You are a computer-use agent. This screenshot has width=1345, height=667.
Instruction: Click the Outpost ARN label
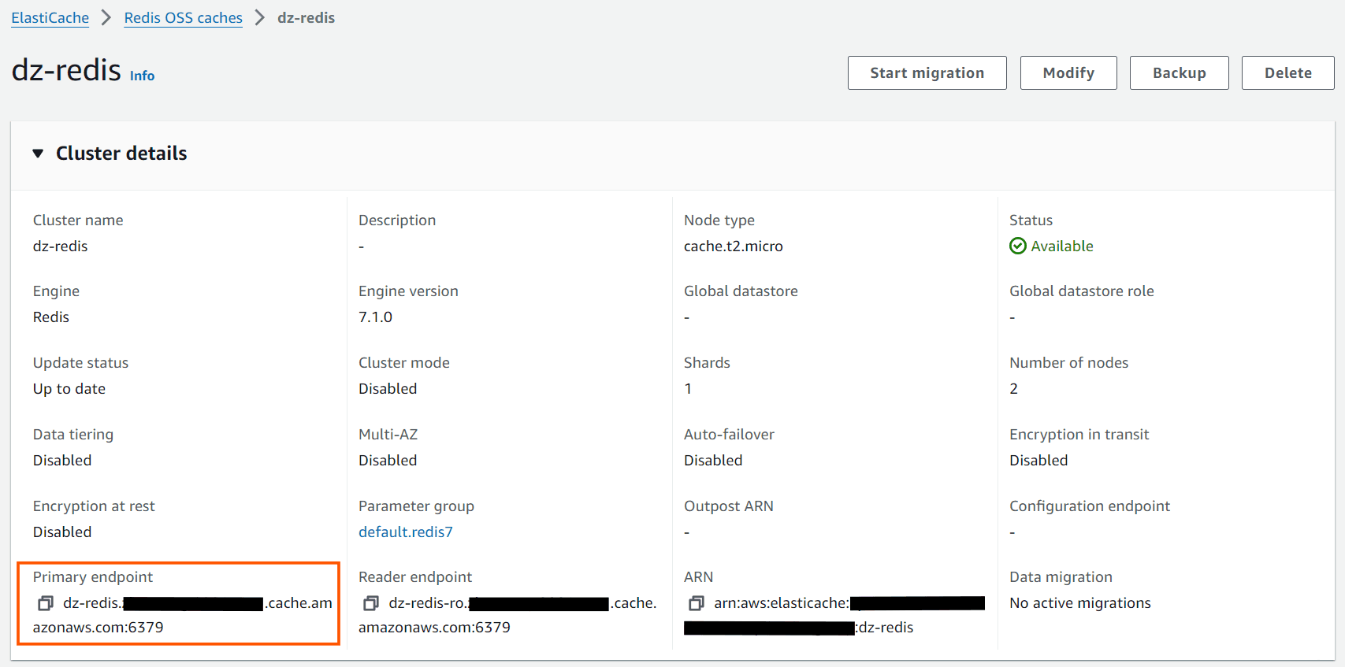click(x=729, y=506)
